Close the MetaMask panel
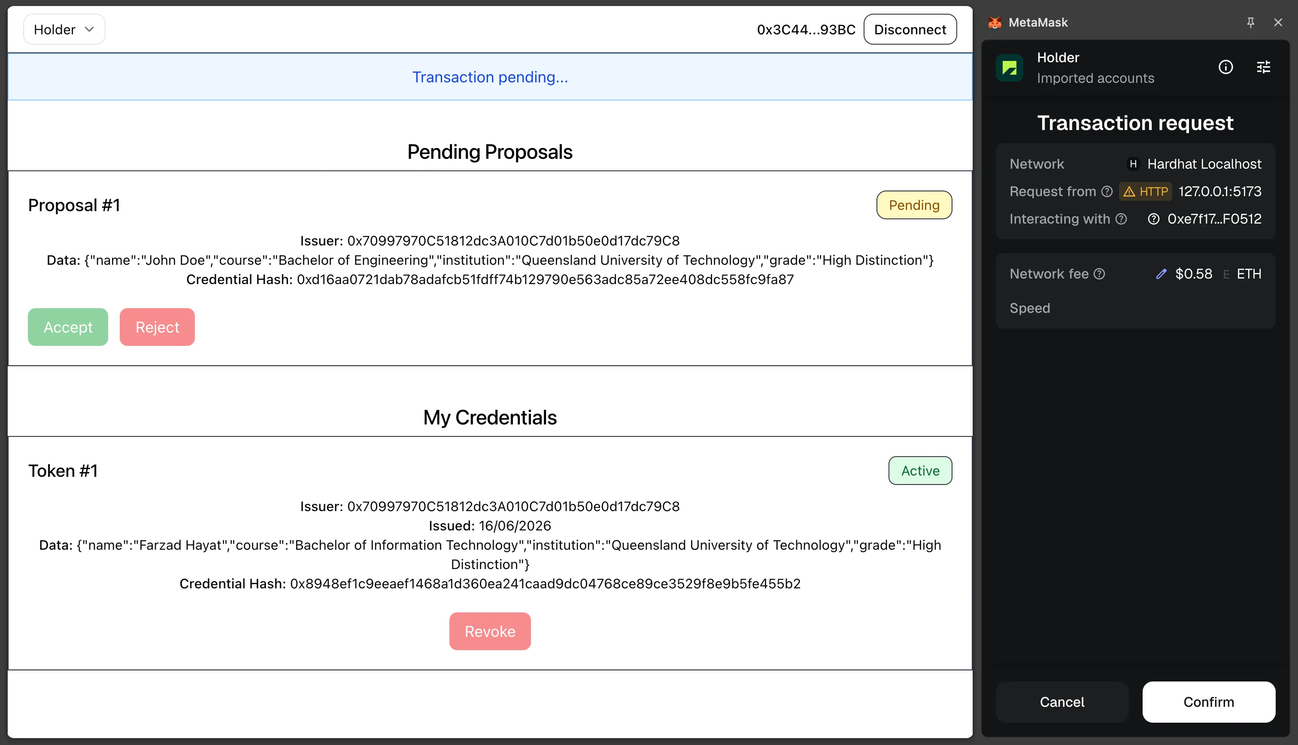1298x745 pixels. click(1278, 22)
